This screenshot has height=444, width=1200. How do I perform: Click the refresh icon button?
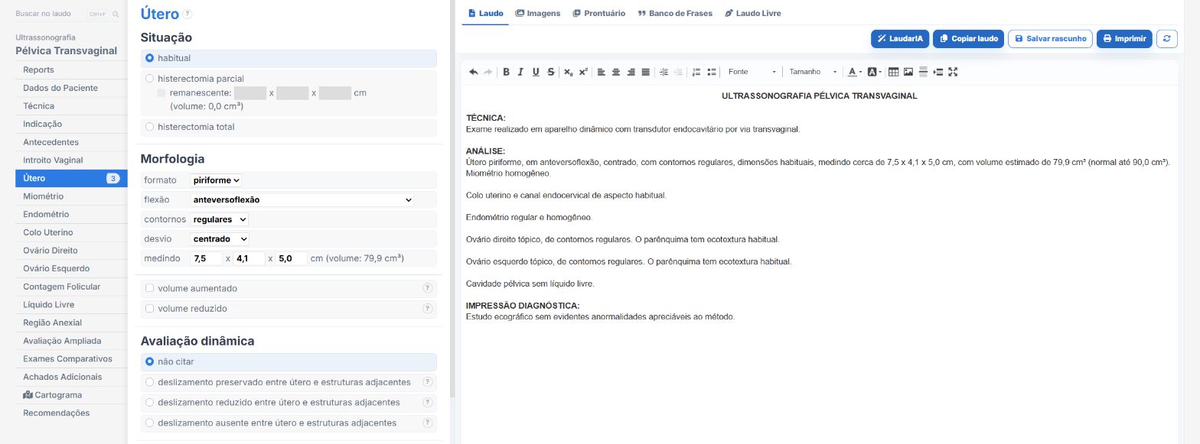(x=1166, y=38)
